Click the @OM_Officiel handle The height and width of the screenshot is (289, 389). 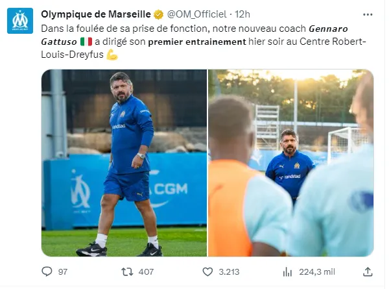[197, 14]
